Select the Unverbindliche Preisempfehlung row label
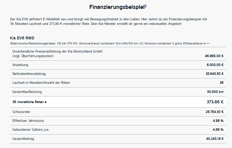Screen dimensions: 232x148 57,52
